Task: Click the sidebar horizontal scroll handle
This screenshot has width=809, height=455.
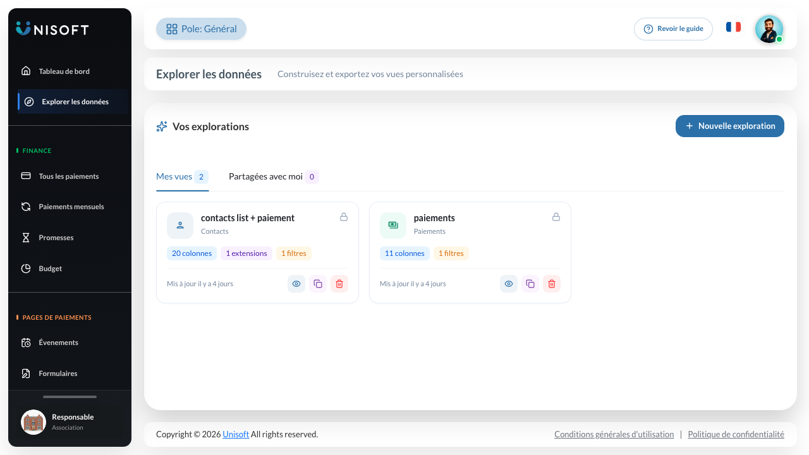Action: 70,397
